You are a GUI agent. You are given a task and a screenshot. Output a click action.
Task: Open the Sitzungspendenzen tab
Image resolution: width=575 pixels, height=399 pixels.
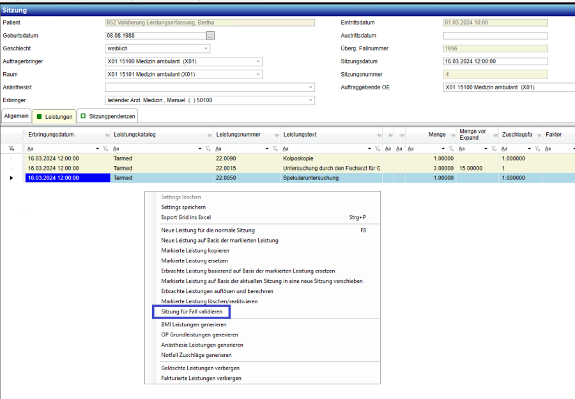point(107,116)
